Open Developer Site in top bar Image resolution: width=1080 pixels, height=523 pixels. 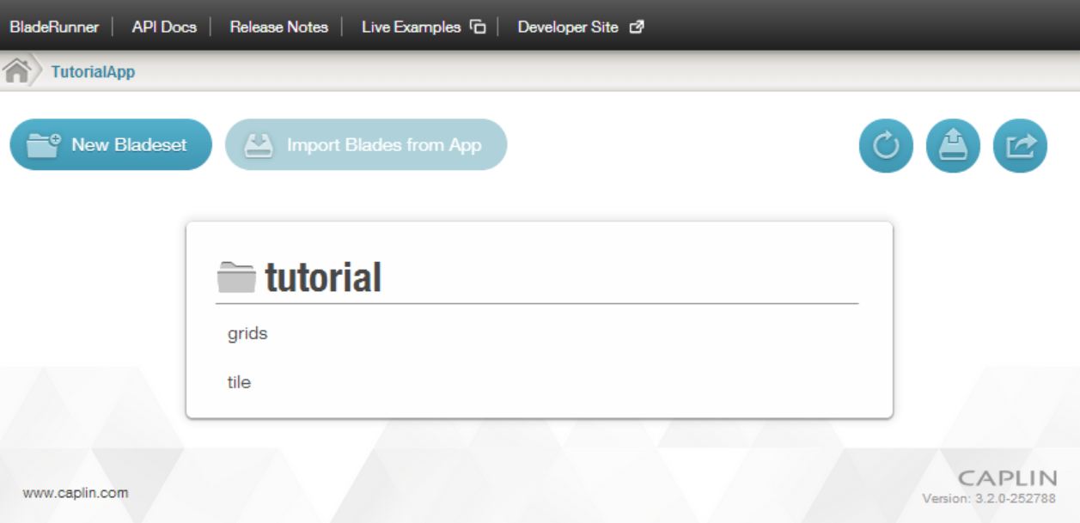point(567,27)
